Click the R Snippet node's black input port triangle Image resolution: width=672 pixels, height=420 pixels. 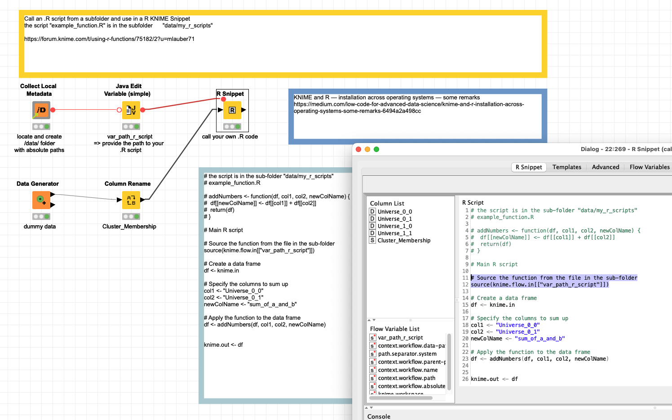pos(220,110)
